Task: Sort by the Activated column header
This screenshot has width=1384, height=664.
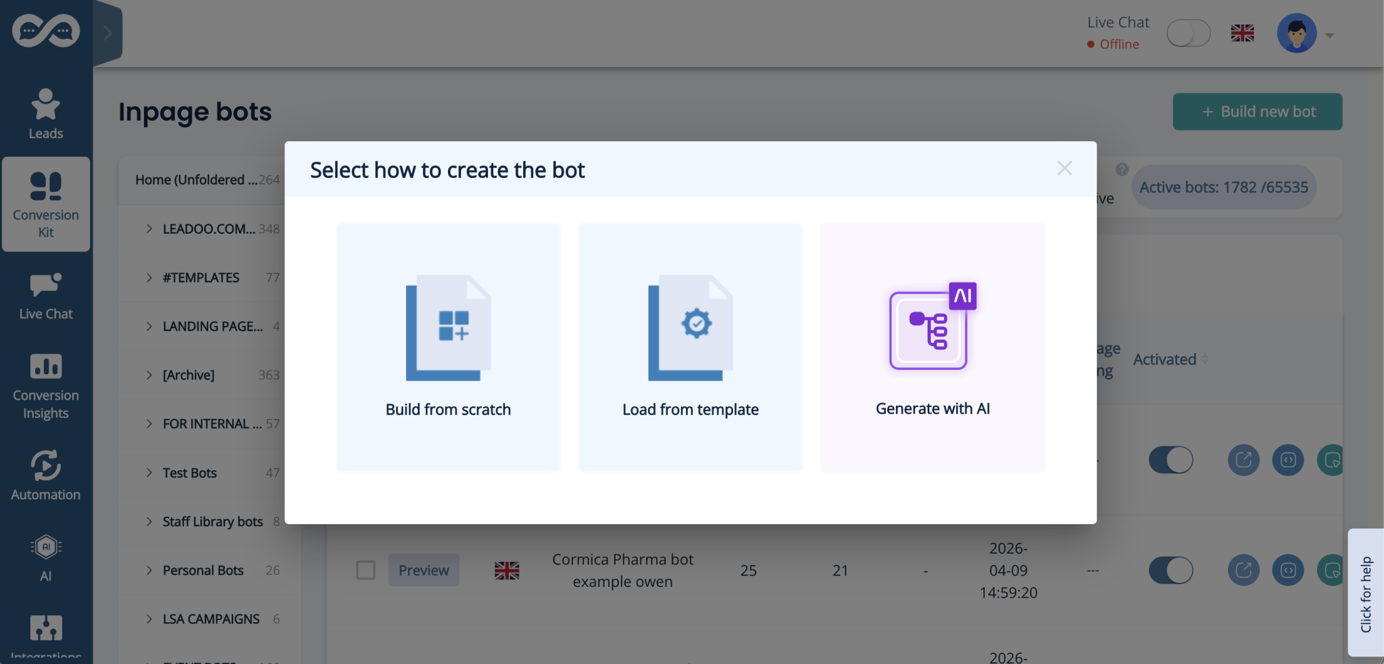Action: (1170, 359)
